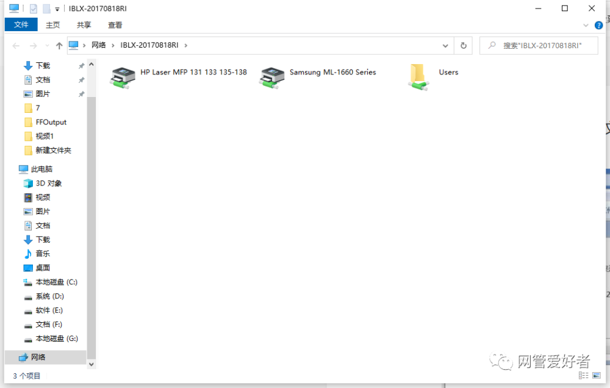Click 网络 in the address bar breadcrumb
The image size is (610, 388).
[99, 45]
